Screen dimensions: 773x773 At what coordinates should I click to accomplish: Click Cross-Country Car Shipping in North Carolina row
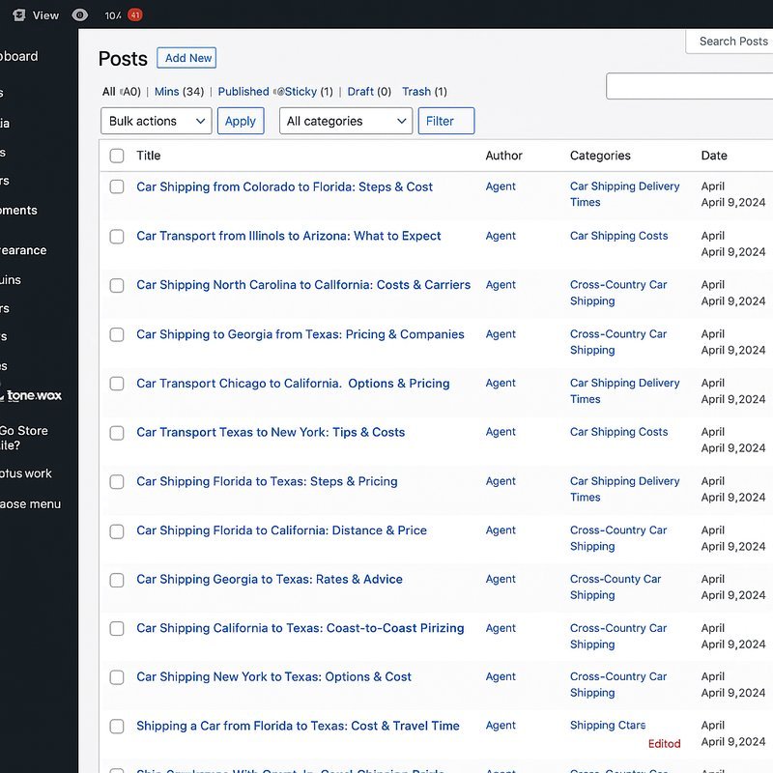pos(618,293)
